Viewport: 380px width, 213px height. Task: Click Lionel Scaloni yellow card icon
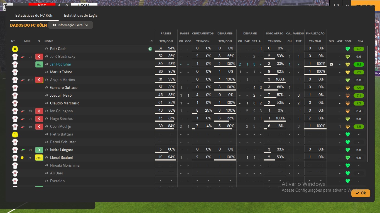tap(22, 158)
